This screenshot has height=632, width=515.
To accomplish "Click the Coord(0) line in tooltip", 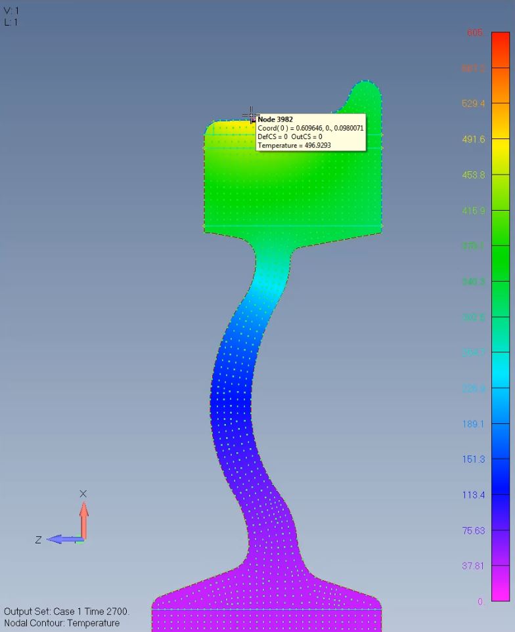I will pos(310,128).
